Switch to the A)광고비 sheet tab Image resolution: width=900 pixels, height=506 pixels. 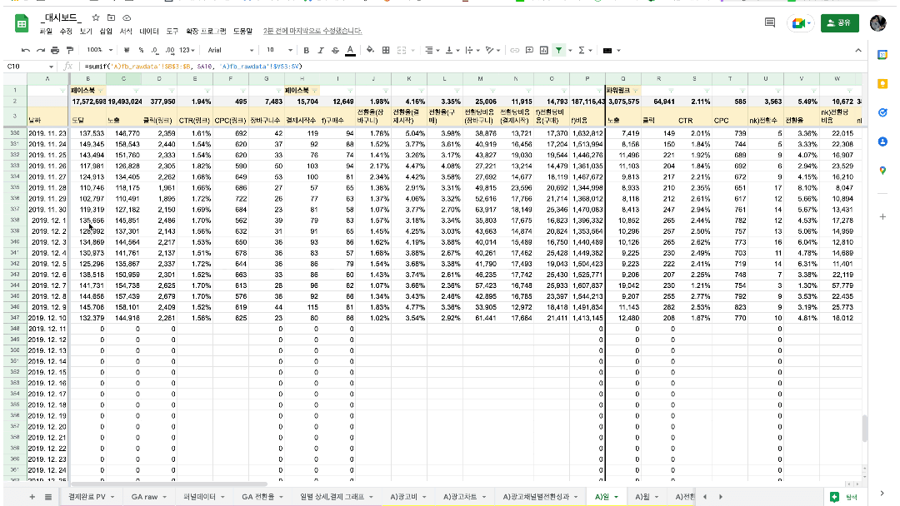[x=407, y=497]
